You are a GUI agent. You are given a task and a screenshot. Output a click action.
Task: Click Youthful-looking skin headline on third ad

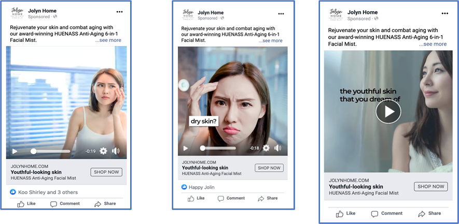click(x=356, y=187)
